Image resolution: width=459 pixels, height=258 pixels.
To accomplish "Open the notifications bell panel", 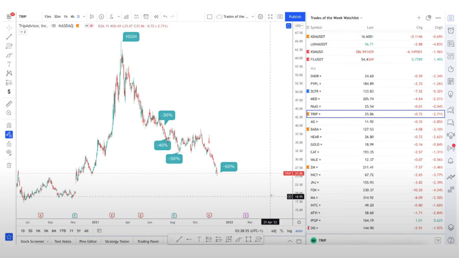I will pyautogui.click(x=451, y=161).
